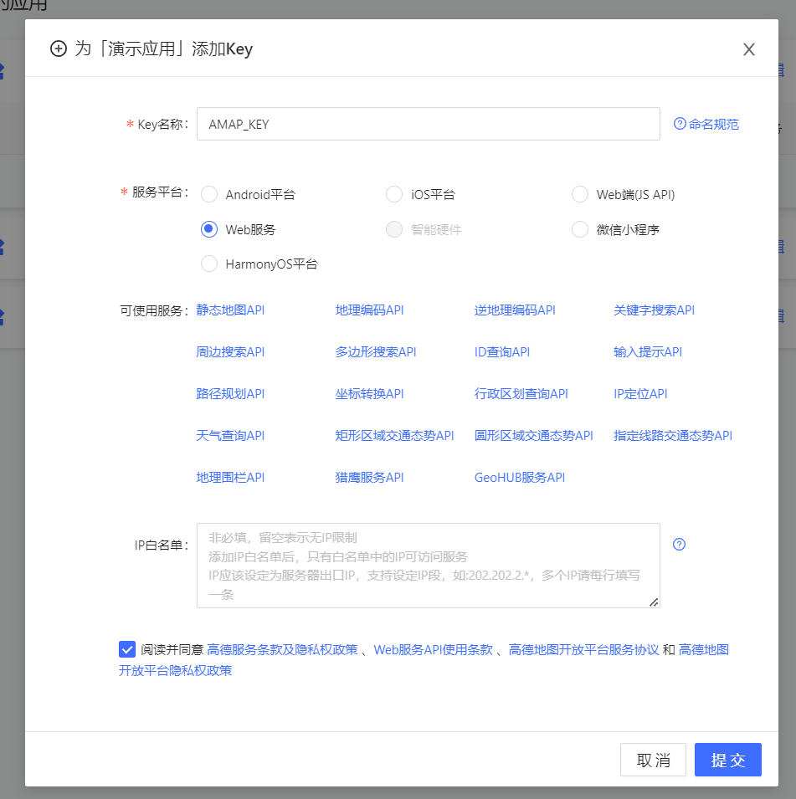Open 行政区划查询API link
Screen dimensions: 796x799
pyautogui.click(x=521, y=393)
